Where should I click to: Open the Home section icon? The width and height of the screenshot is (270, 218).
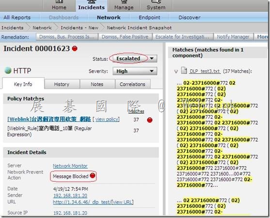59,1
